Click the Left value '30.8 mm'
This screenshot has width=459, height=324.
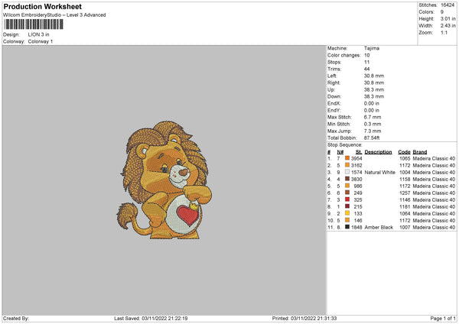[x=374, y=76]
